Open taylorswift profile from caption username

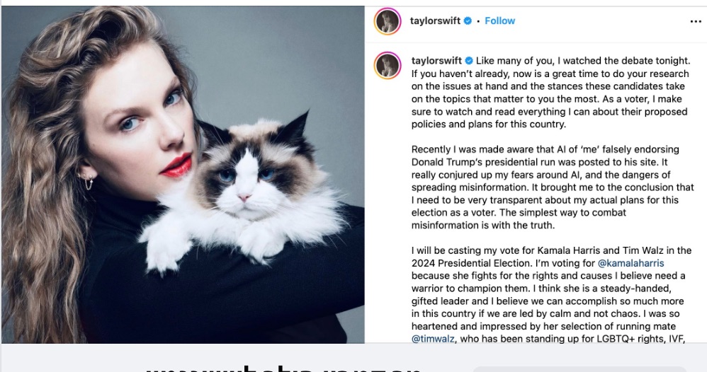(436, 61)
